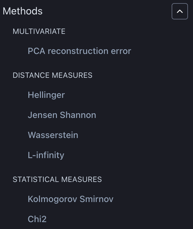The image size is (193, 229).
Task: Collapse the Methods section with chevron button
Action: click(179, 12)
